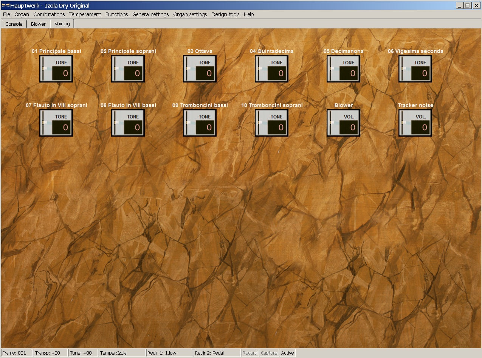This screenshot has height=358, width=482.
Task: Click the 01 Principale bassi tone slider
Action: [45, 68]
